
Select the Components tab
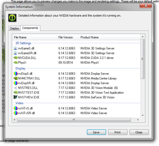[x=30, y=28]
